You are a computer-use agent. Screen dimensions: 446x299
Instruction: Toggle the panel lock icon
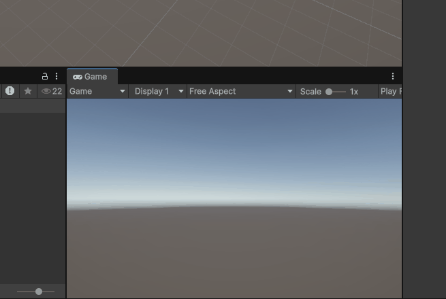tap(45, 77)
